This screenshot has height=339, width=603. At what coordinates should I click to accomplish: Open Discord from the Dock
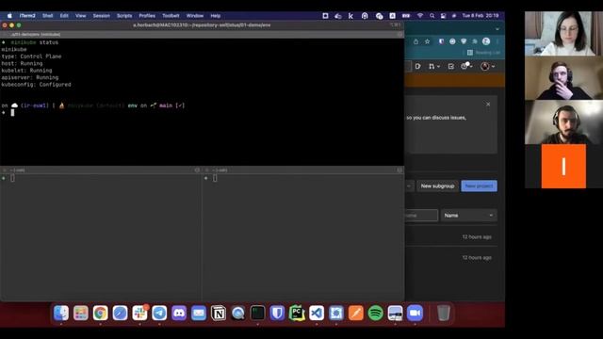[179, 314]
